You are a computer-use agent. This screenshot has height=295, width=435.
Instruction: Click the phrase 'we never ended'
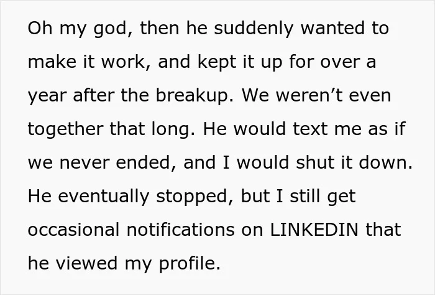[98, 162]
